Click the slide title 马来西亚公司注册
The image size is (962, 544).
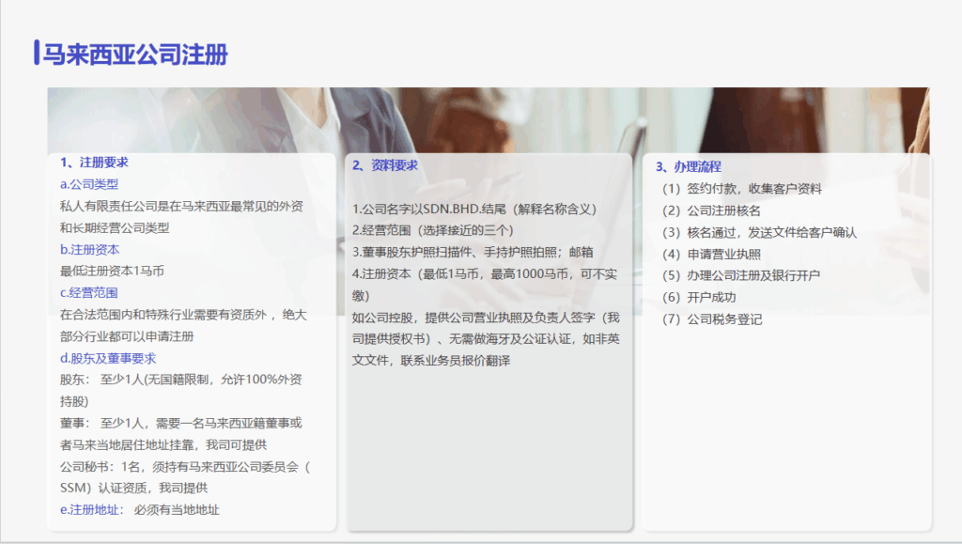pyautogui.click(x=136, y=54)
